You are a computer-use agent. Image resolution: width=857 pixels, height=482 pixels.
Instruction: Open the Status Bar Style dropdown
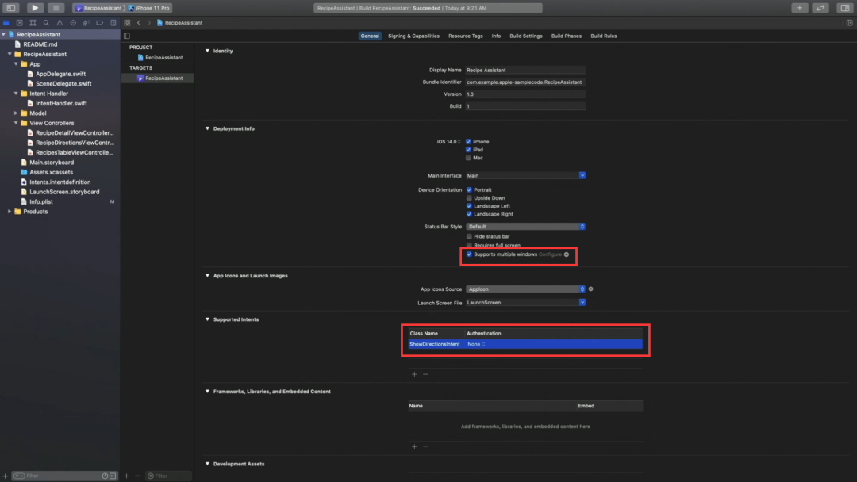525,227
